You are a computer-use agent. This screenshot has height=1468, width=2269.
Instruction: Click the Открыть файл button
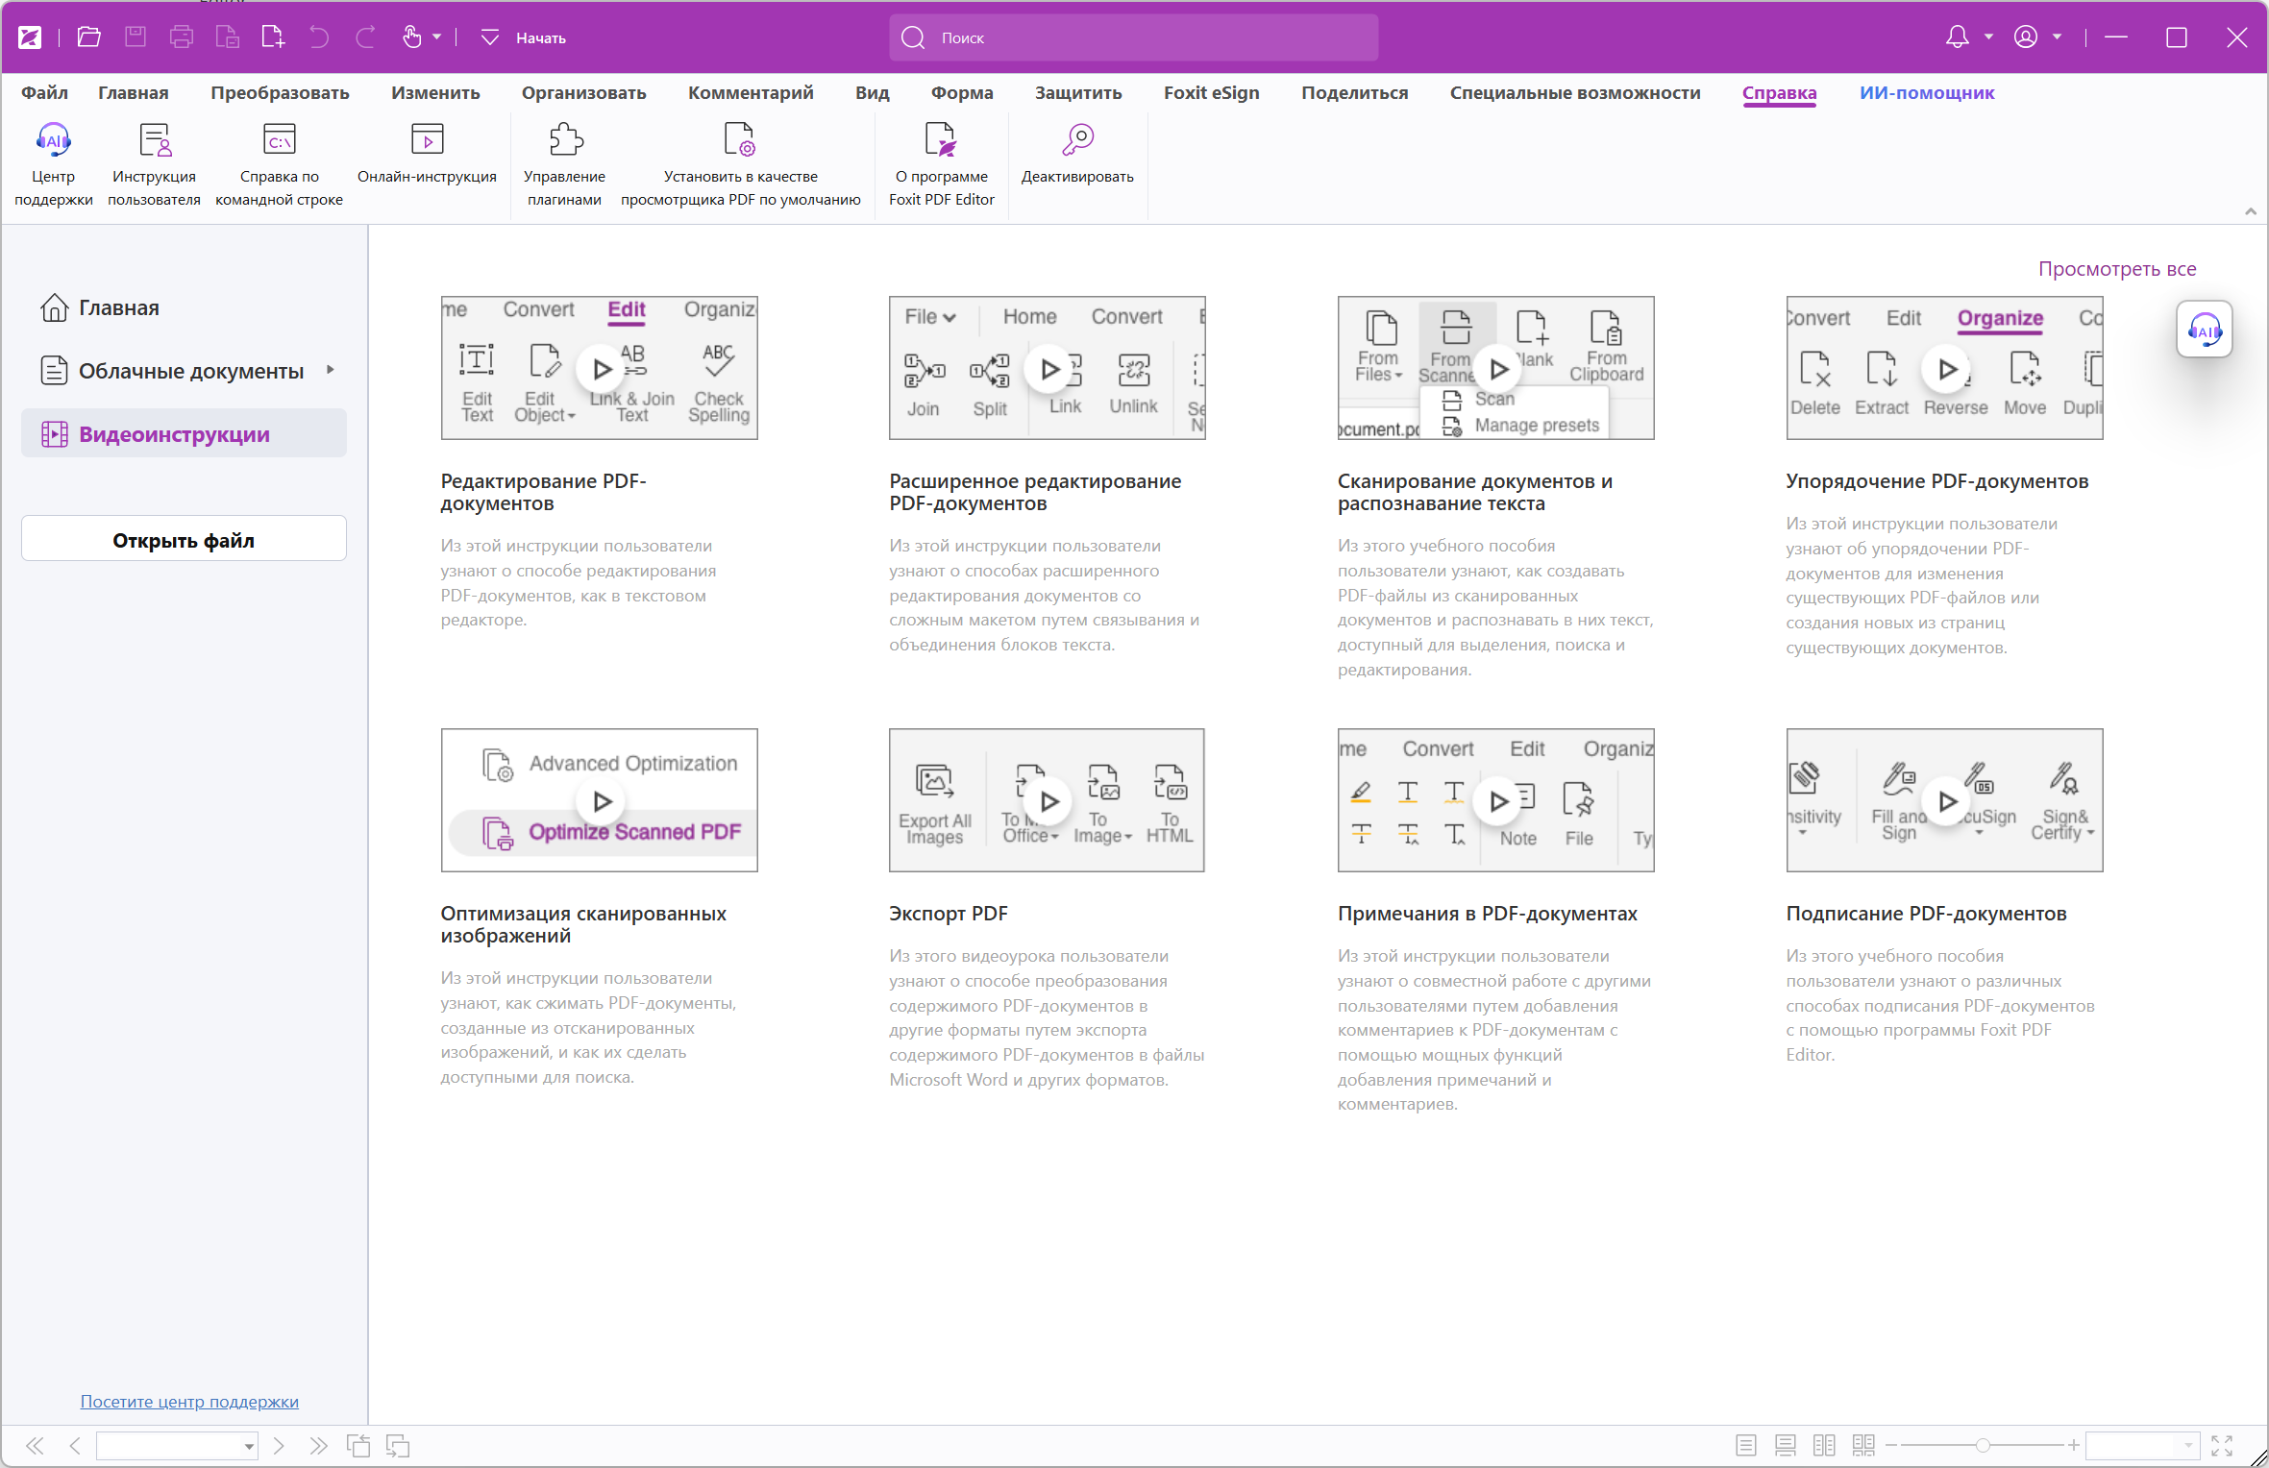[184, 540]
